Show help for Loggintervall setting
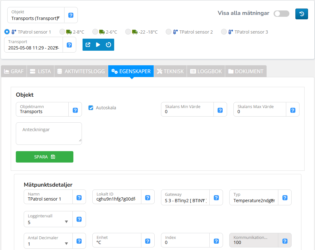Image resolution: width=315 pixels, height=250 pixels. click(x=79, y=219)
